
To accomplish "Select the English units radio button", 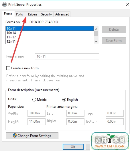I will (64, 100).
